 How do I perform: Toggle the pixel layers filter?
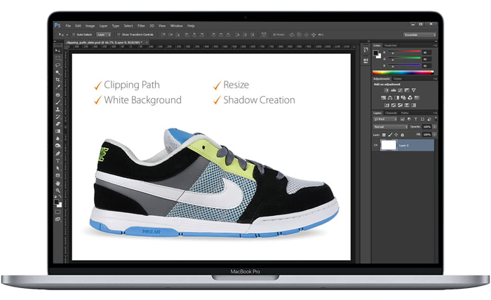[403, 119]
